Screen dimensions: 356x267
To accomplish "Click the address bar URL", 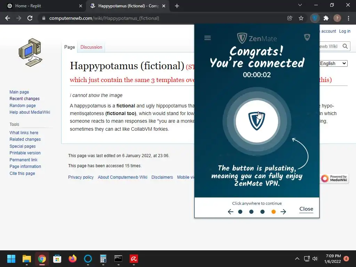I will coord(104,18).
